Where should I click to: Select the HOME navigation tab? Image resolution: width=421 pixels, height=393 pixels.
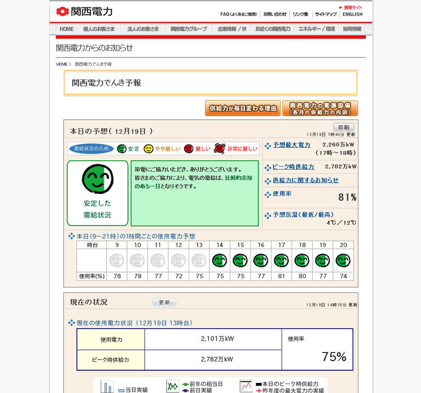(66, 29)
